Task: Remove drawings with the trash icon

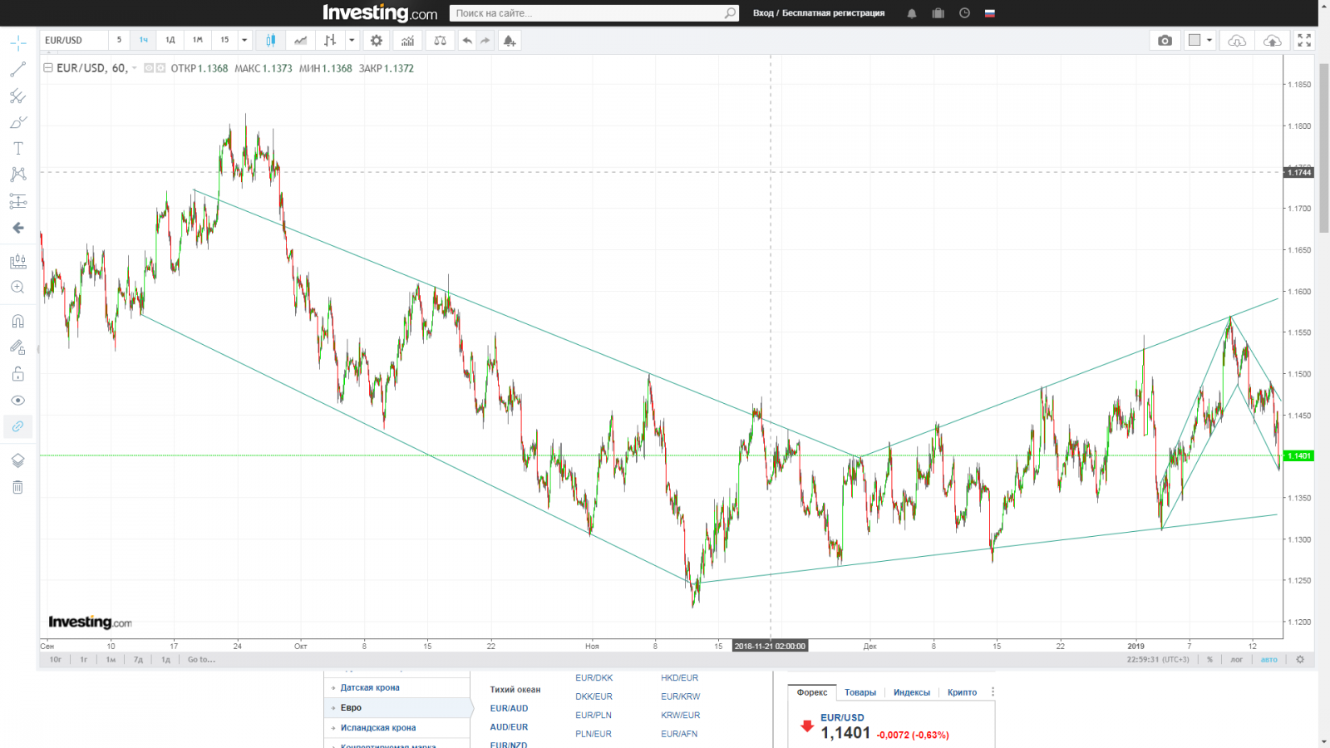Action: 17,488
